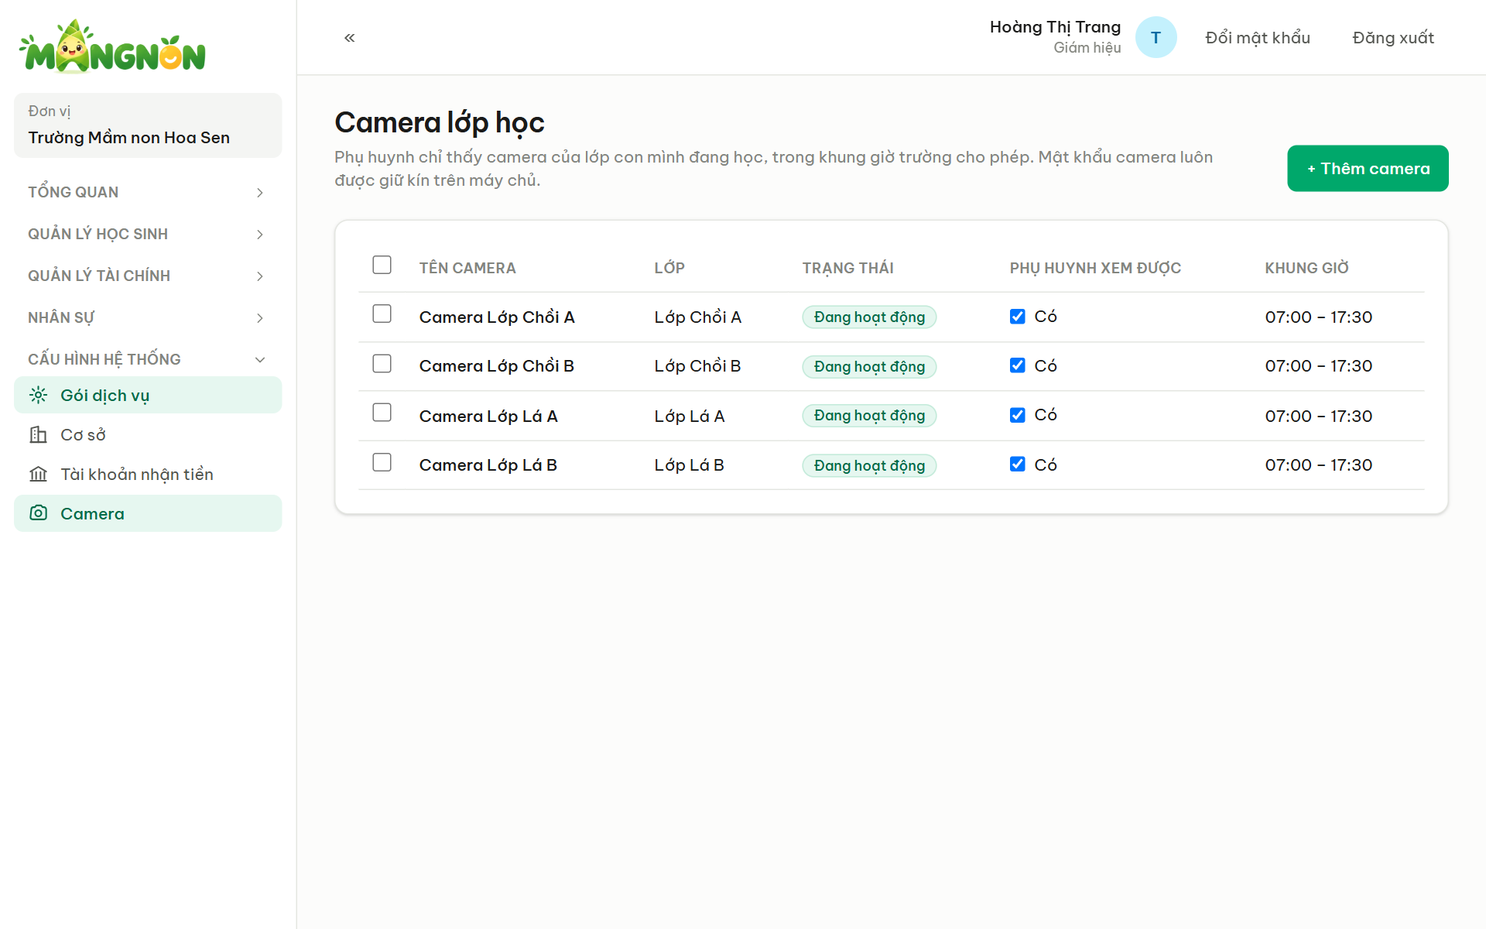Click Đăng xuất to log out
The width and height of the screenshot is (1486, 929).
tap(1393, 37)
